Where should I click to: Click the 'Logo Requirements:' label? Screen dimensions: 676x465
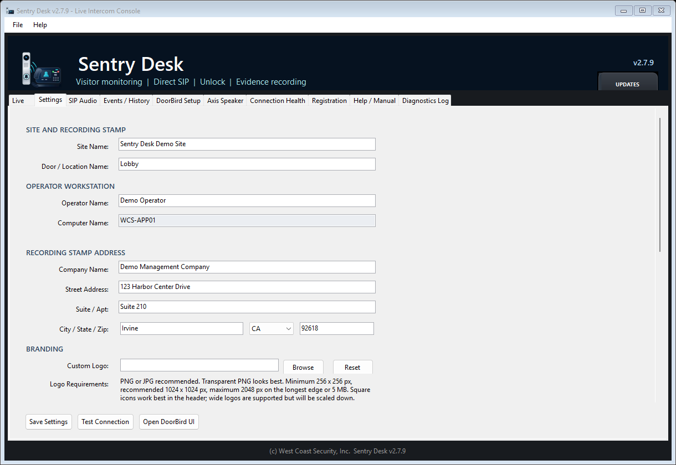click(79, 384)
